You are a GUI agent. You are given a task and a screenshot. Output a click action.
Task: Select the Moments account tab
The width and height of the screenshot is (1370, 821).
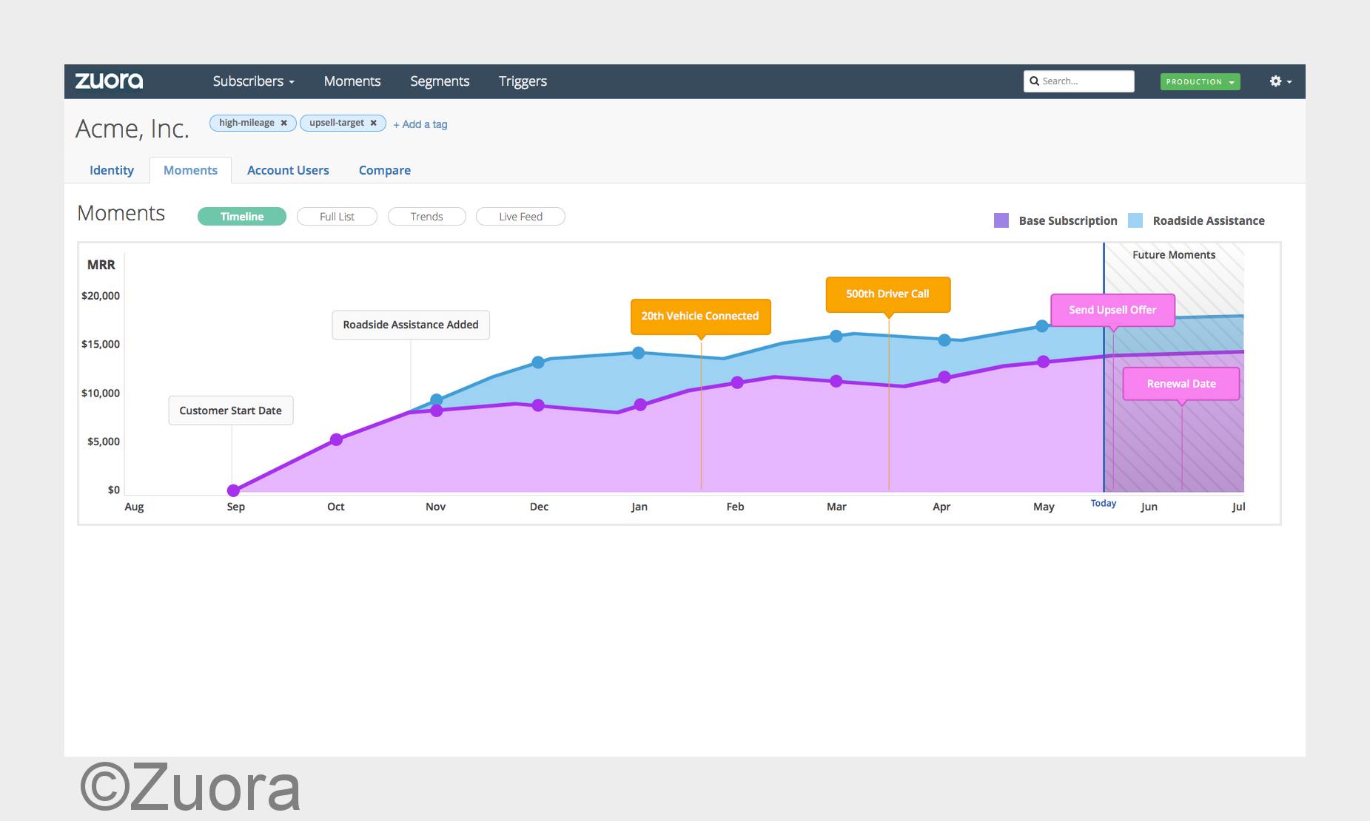pos(190,170)
